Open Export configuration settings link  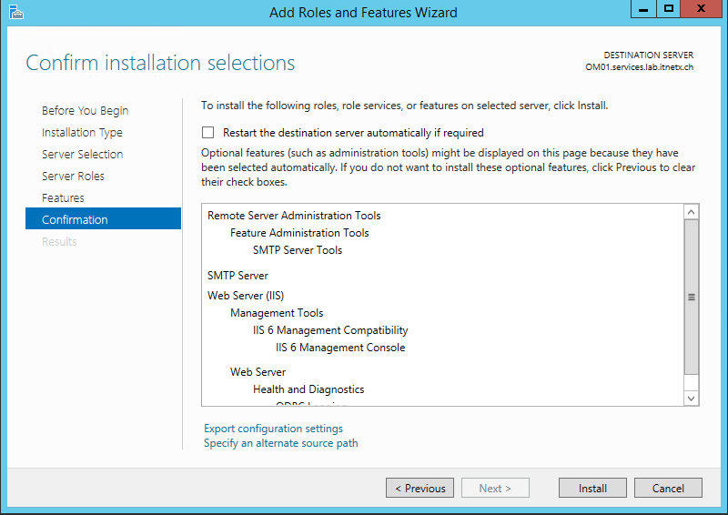274,429
